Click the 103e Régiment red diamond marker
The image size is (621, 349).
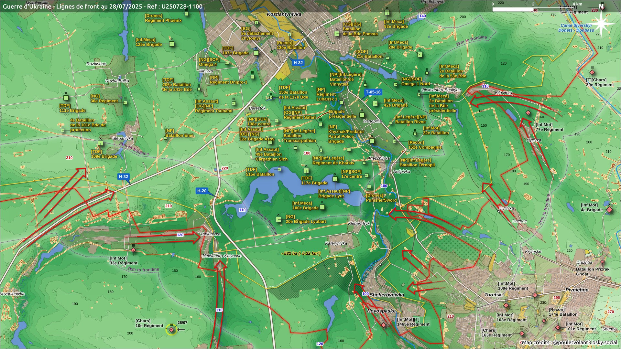coord(506,305)
